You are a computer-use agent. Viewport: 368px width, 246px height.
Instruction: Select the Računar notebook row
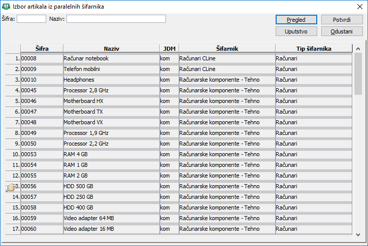point(111,58)
